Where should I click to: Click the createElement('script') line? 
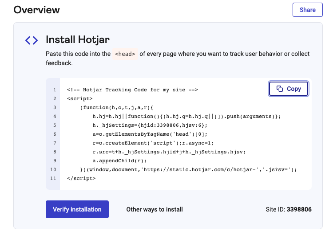(153, 143)
